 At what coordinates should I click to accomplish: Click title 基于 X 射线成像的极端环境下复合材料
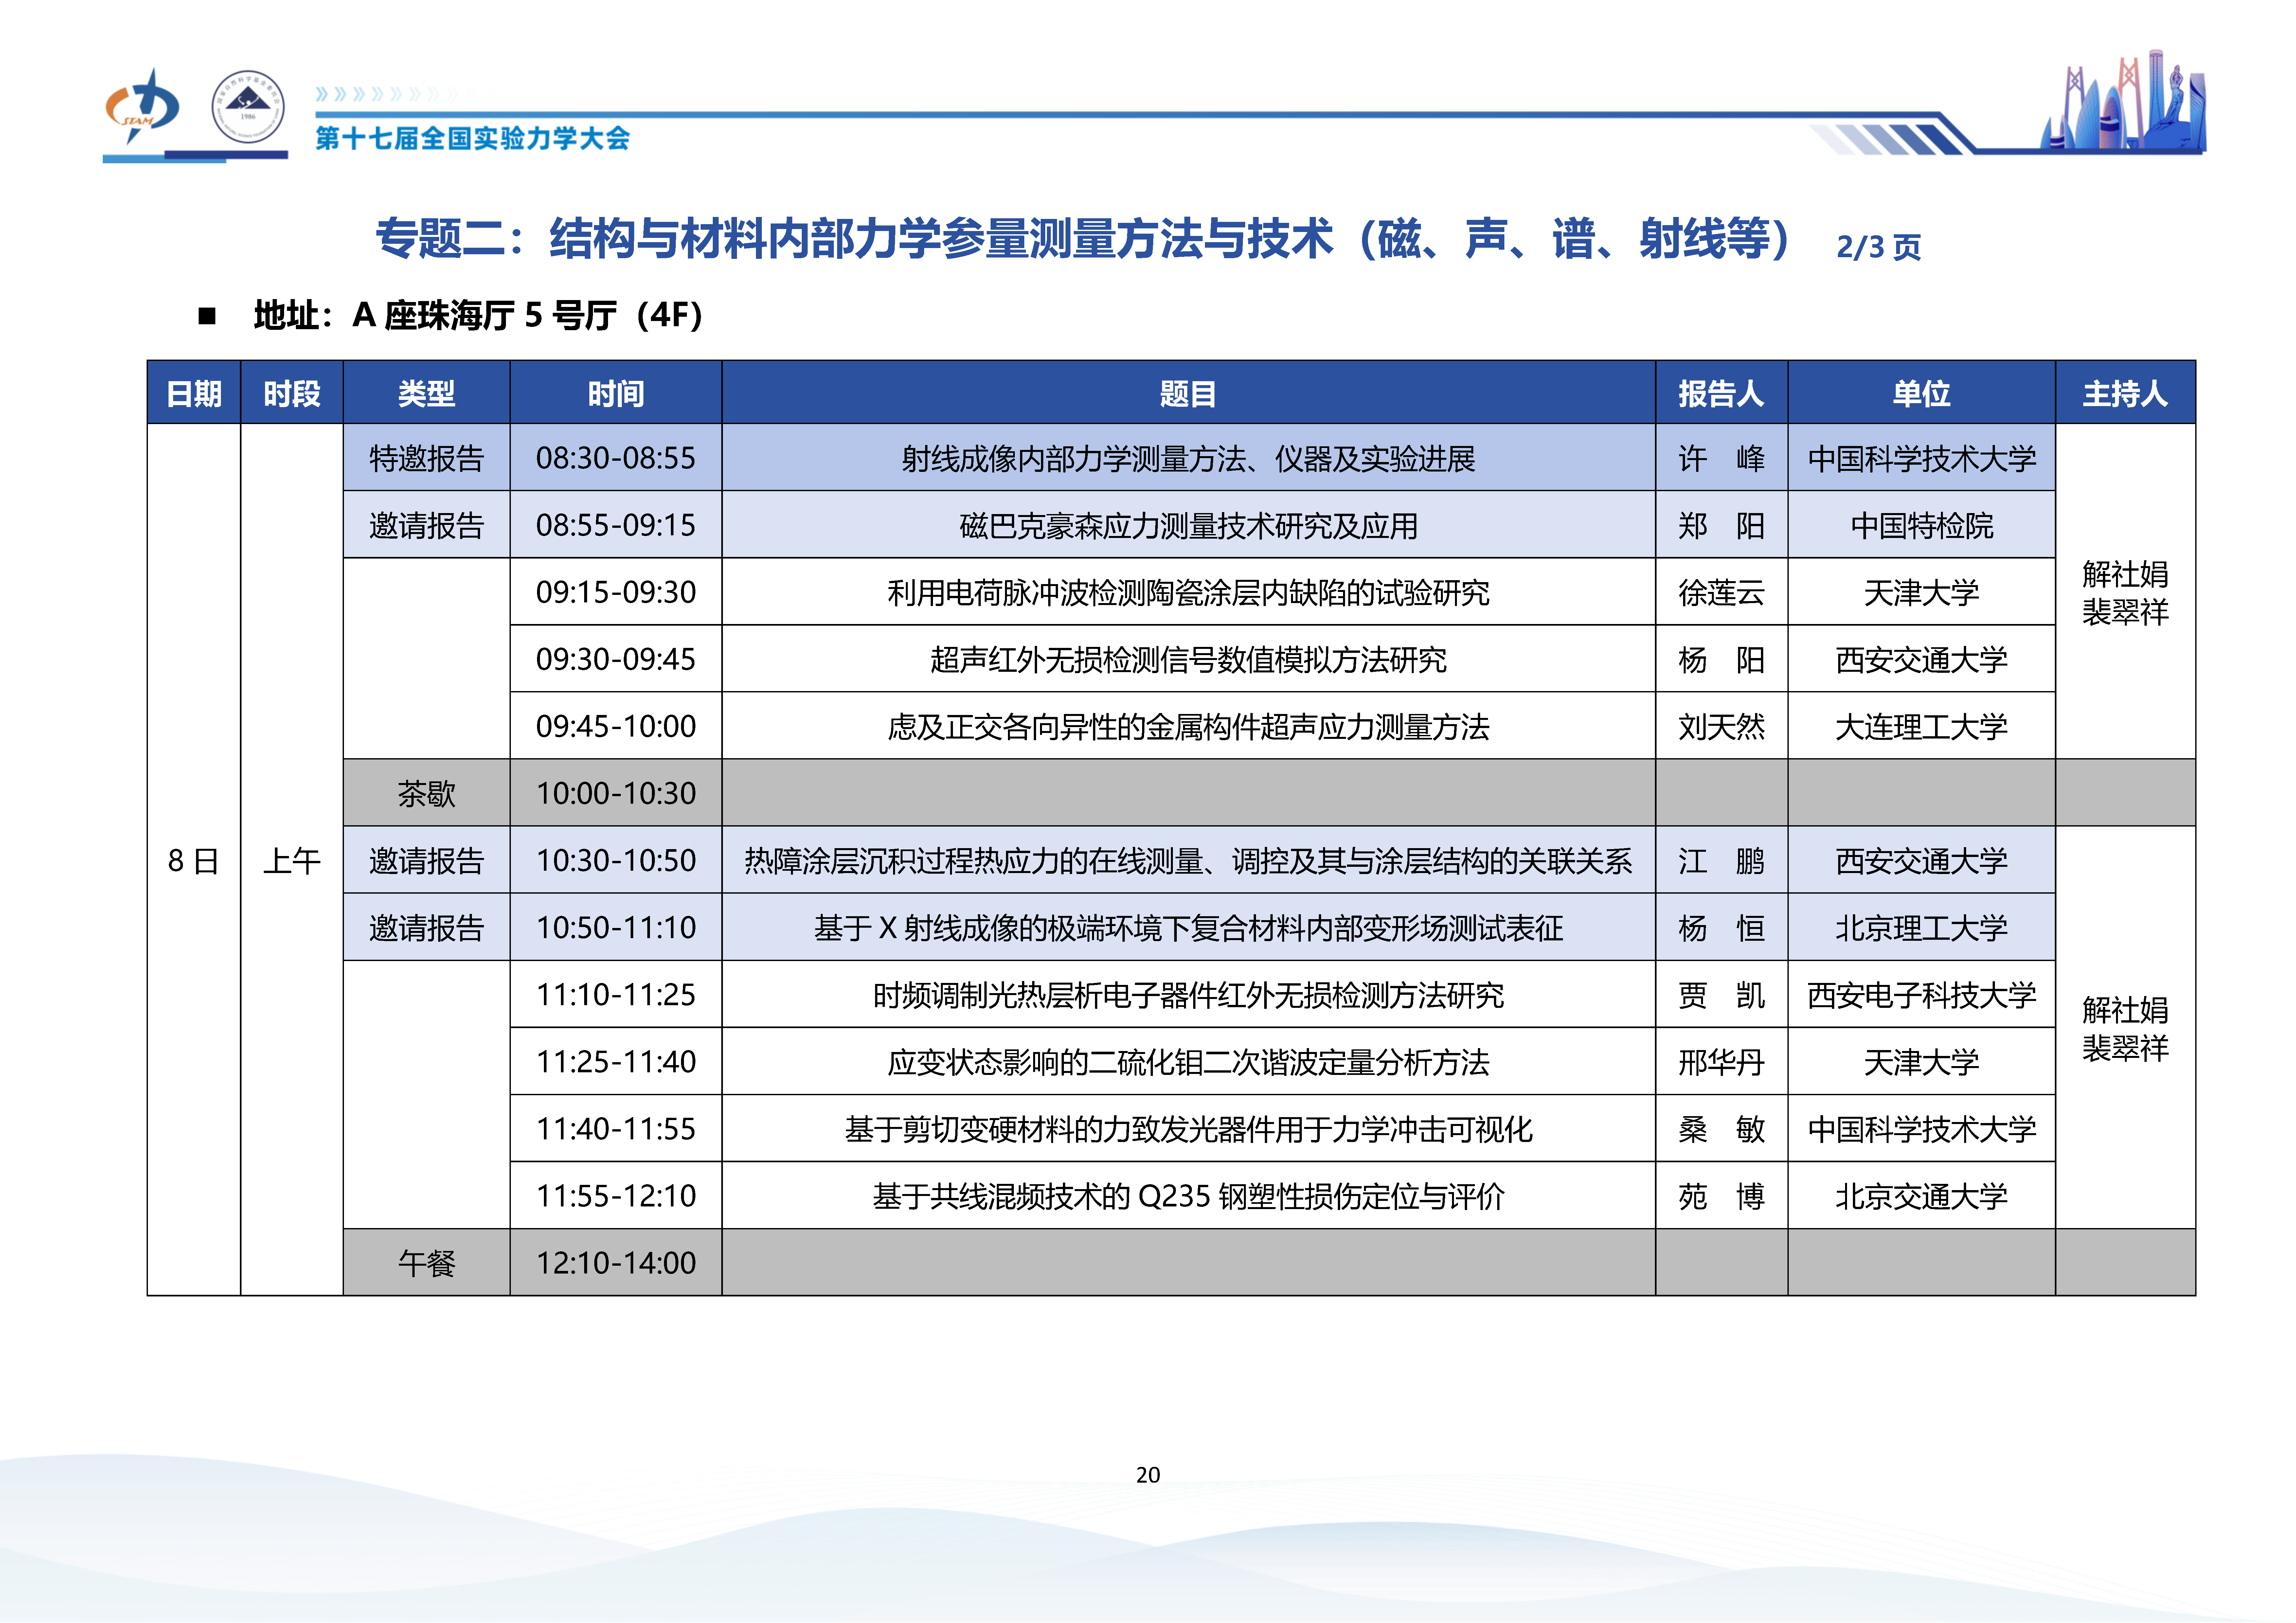tap(1188, 928)
